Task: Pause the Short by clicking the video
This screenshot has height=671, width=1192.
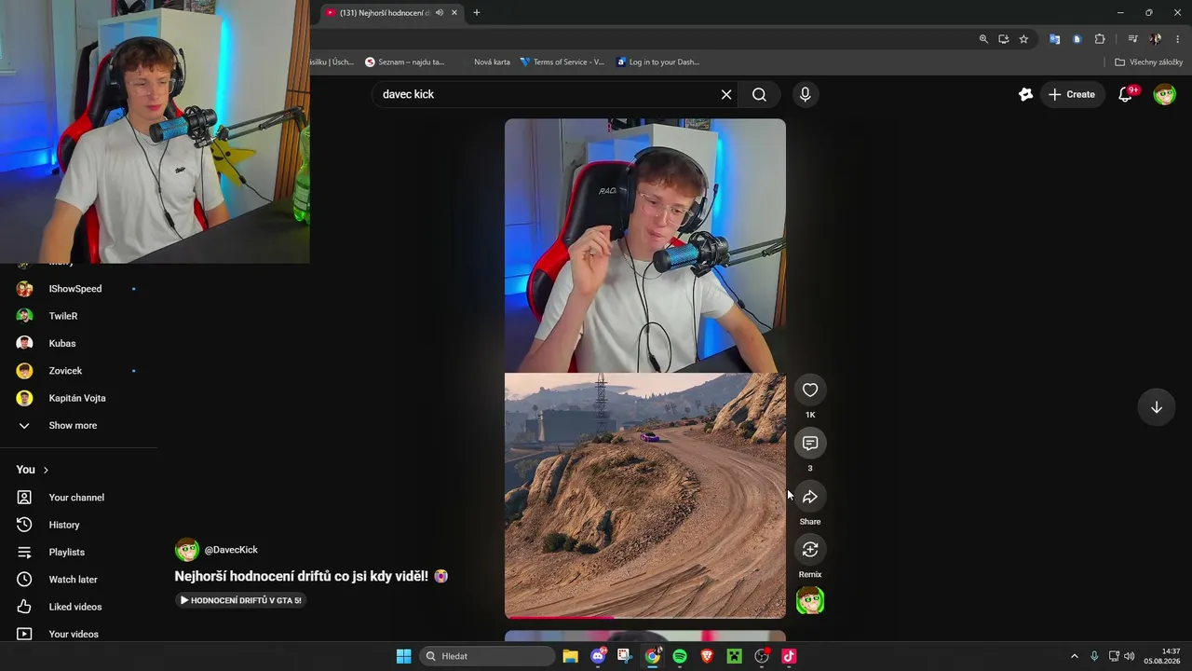Action: [645, 368]
